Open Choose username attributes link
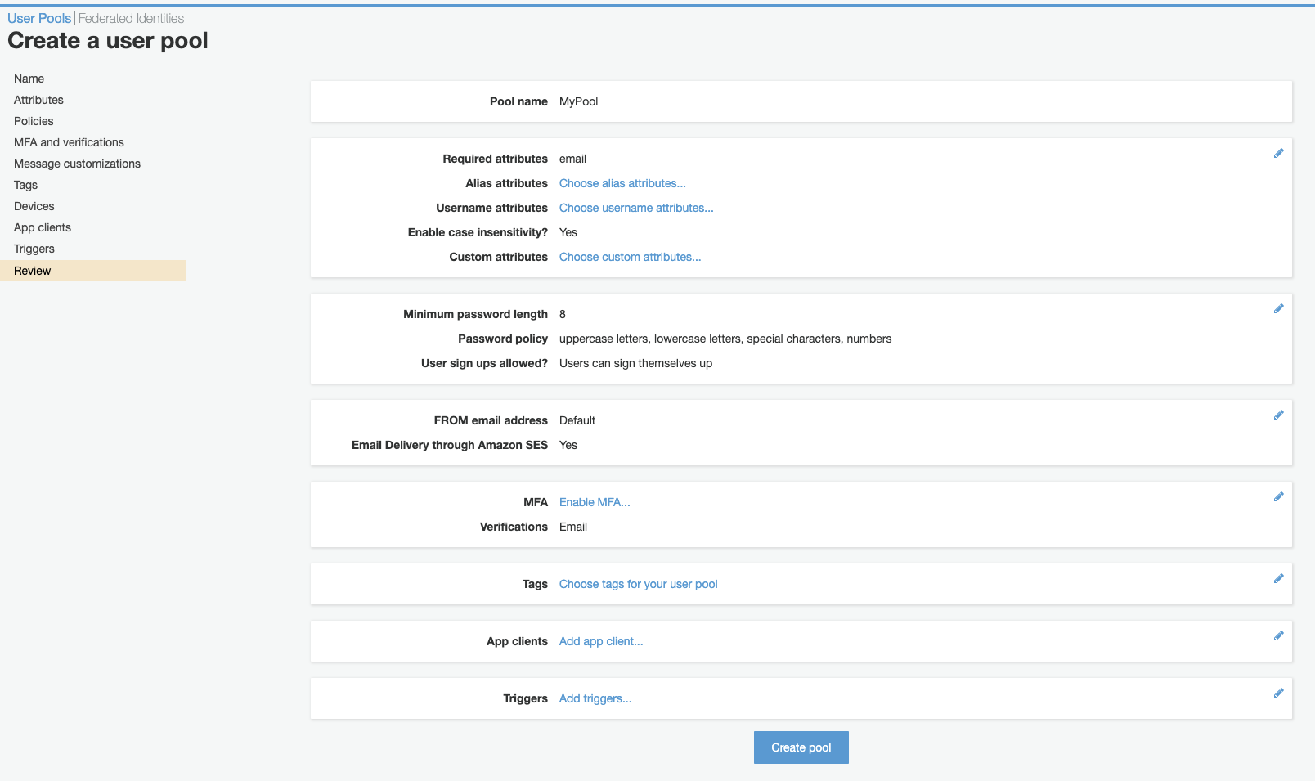Image resolution: width=1315 pixels, height=781 pixels. tap(635, 208)
